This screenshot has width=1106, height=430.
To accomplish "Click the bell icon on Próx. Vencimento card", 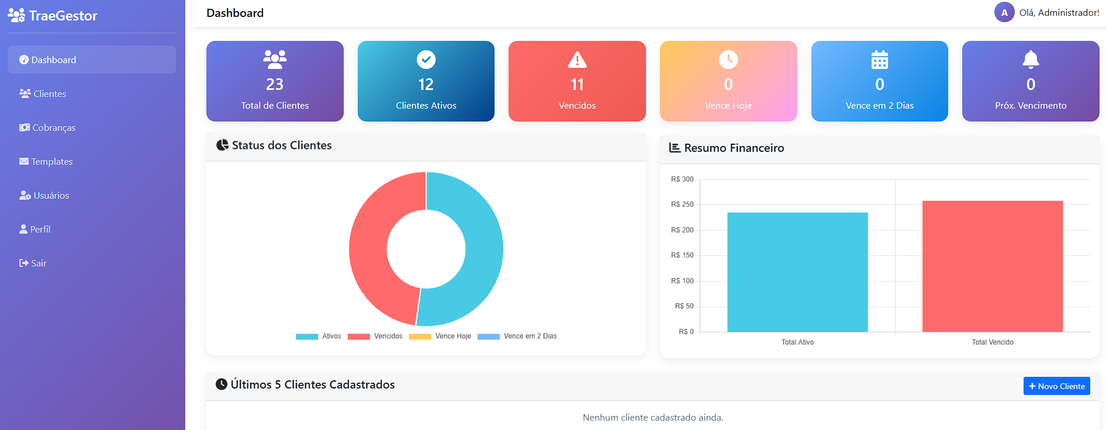I will coord(1031,60).
